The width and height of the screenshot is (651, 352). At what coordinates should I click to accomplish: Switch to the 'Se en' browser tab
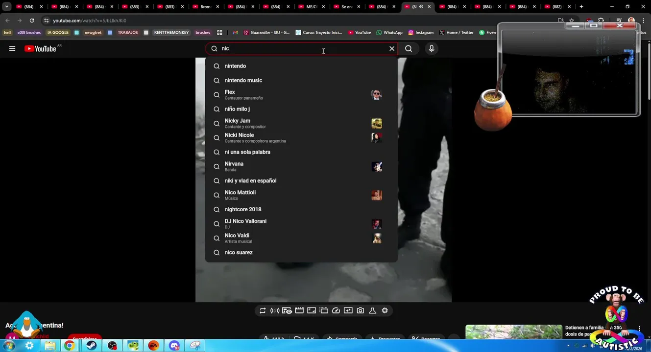(347, 7)
